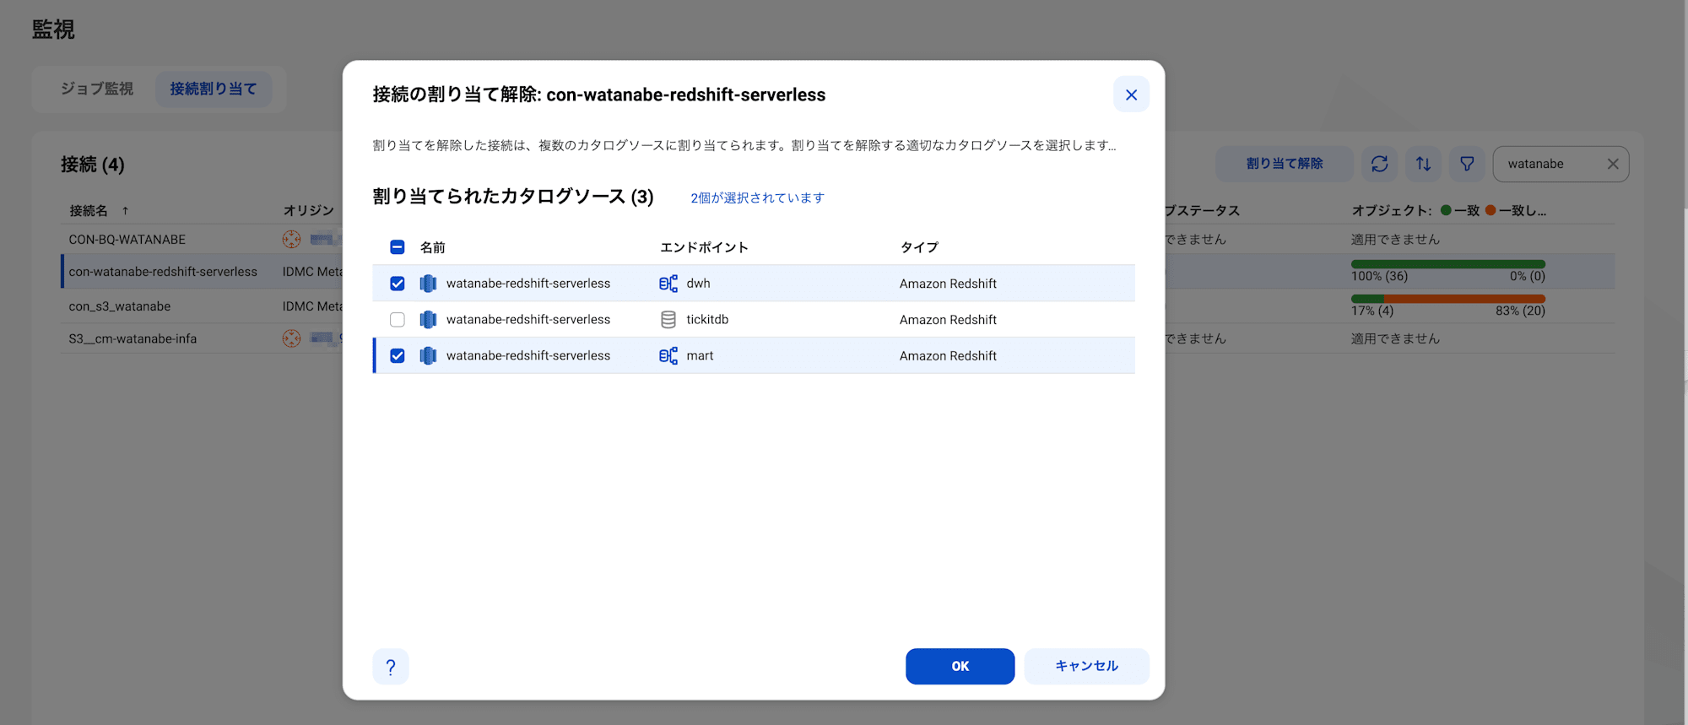The height and width of the screenshot is (725, 1688).
Task: Uncheck the mart endpoint row checkbox
Action: pos(398,356)
